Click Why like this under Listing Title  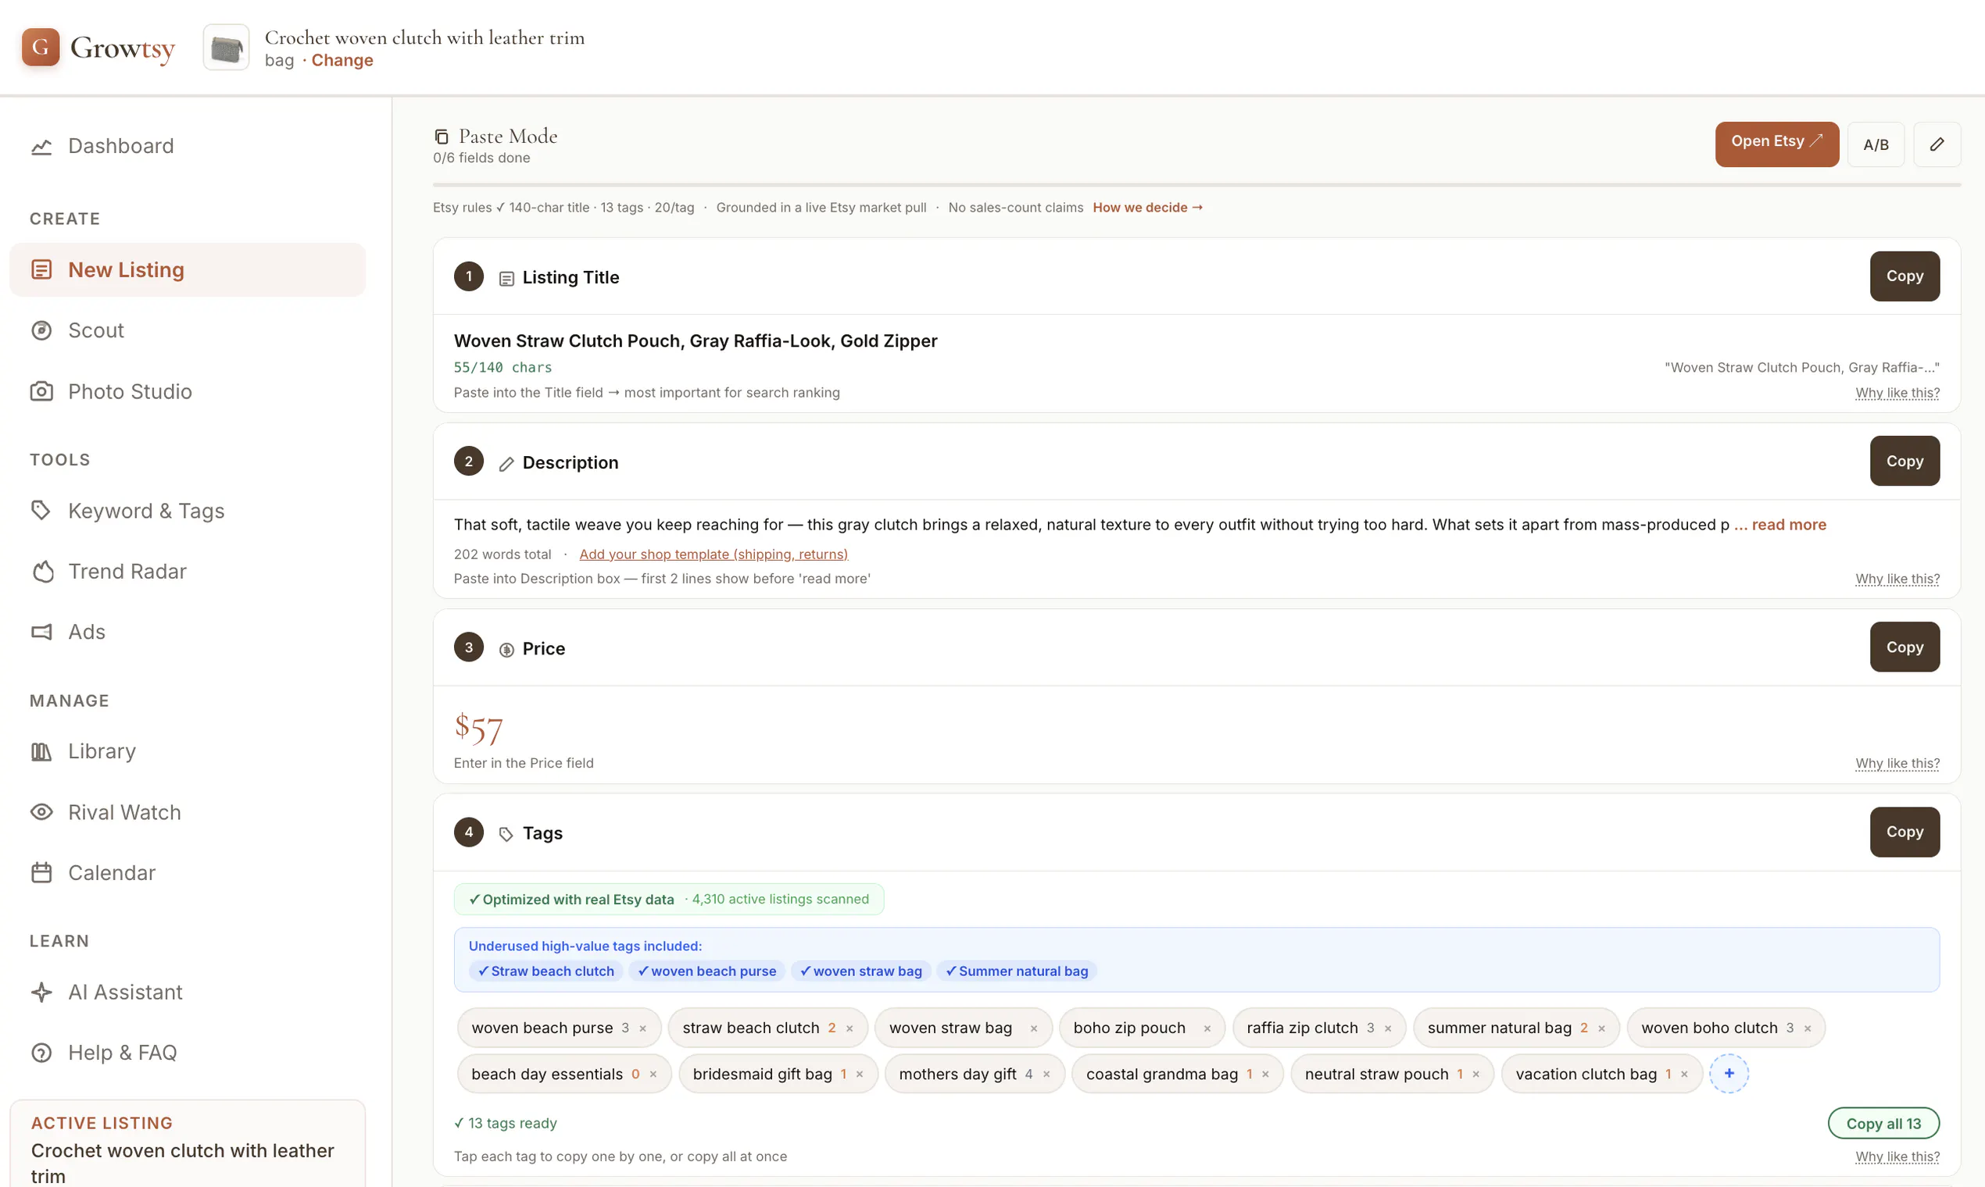[x=1897, y=393]
